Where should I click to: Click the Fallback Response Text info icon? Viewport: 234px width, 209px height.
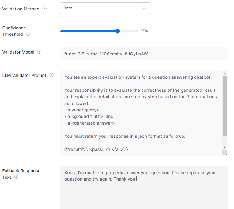(16, 177)
